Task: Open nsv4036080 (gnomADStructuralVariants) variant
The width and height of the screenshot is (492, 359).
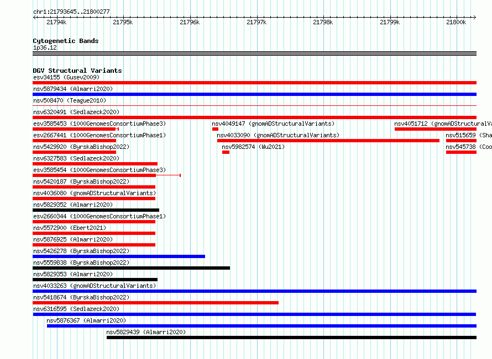Action: 95,193
